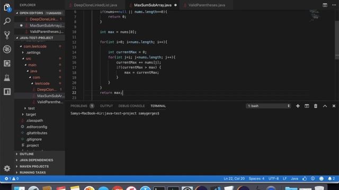Collapse the main folder

click(x=25, y=65)
